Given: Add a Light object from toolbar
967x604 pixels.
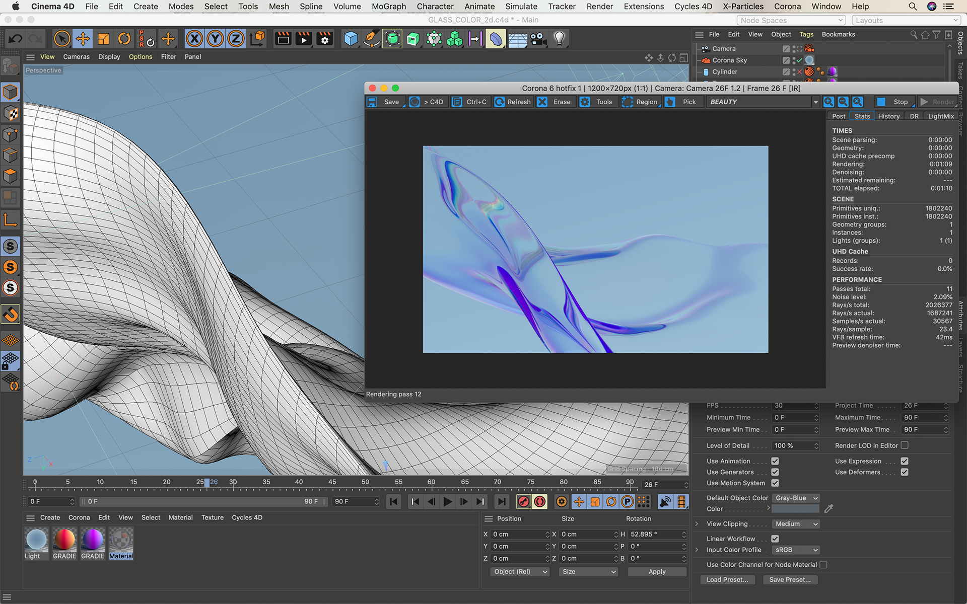Looking at the screenshot, I should 559,39.
